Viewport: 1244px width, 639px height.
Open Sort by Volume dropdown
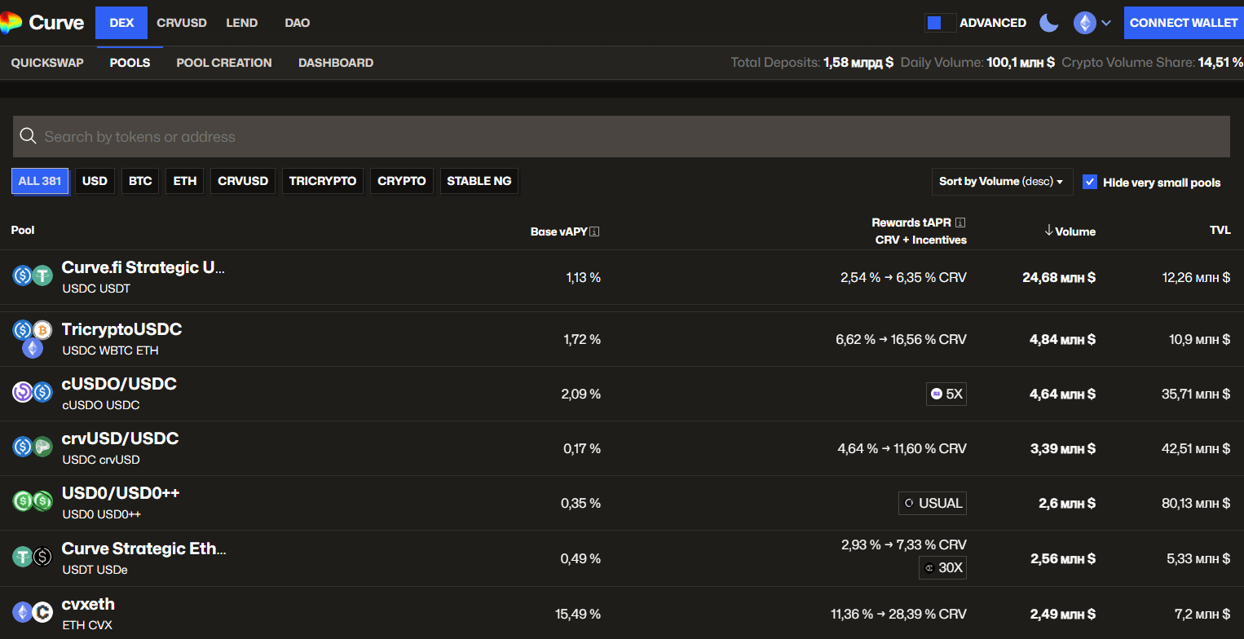click(1002, 182)
